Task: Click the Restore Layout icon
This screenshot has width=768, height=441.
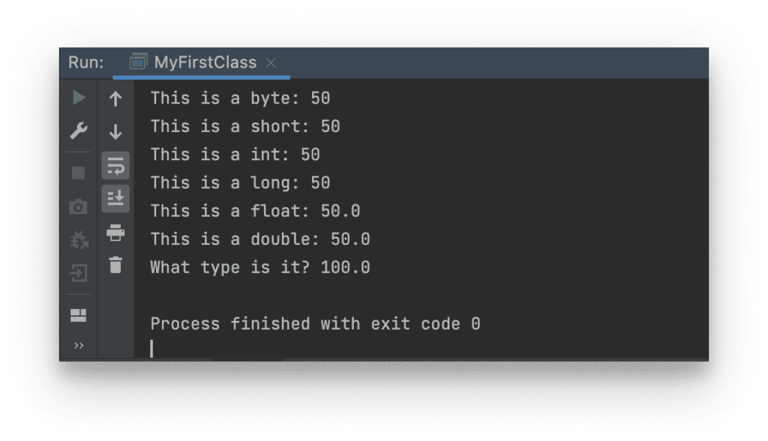Action: point(78,315)
